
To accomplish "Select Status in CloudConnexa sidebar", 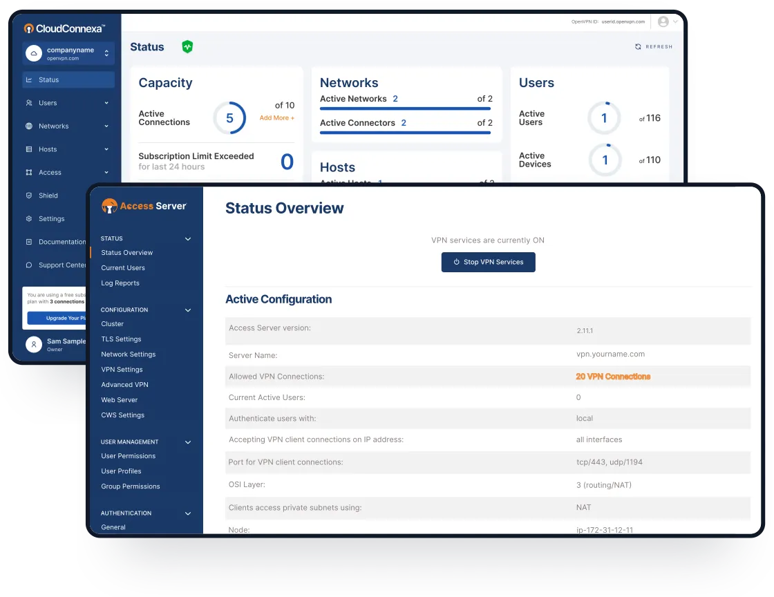I will pyautogui.click(x=68, y=79).
